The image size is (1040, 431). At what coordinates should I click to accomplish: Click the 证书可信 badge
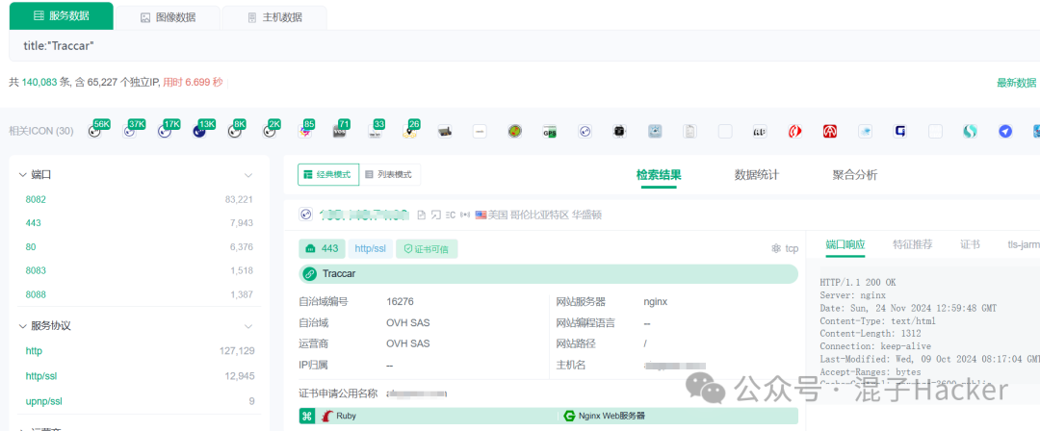pos(427,248)
